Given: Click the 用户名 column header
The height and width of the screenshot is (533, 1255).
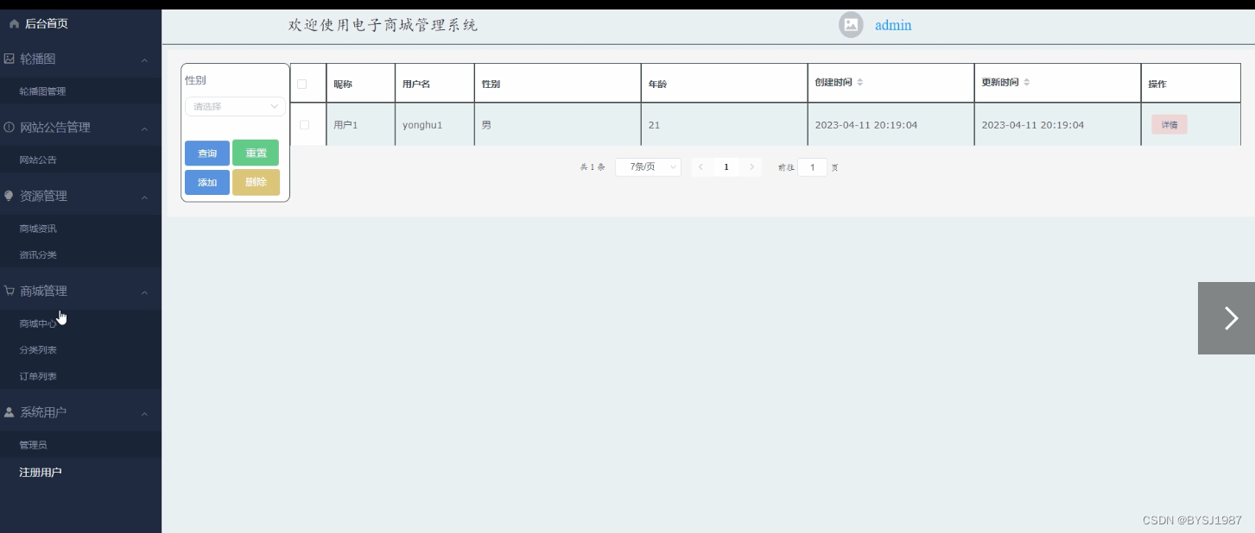Looking at the screenshot, I should click(x=416, y=84).
